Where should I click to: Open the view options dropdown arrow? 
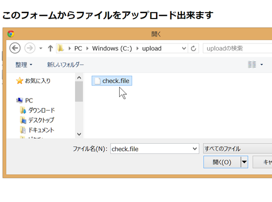pyautogui.click(x=262, y=64)
